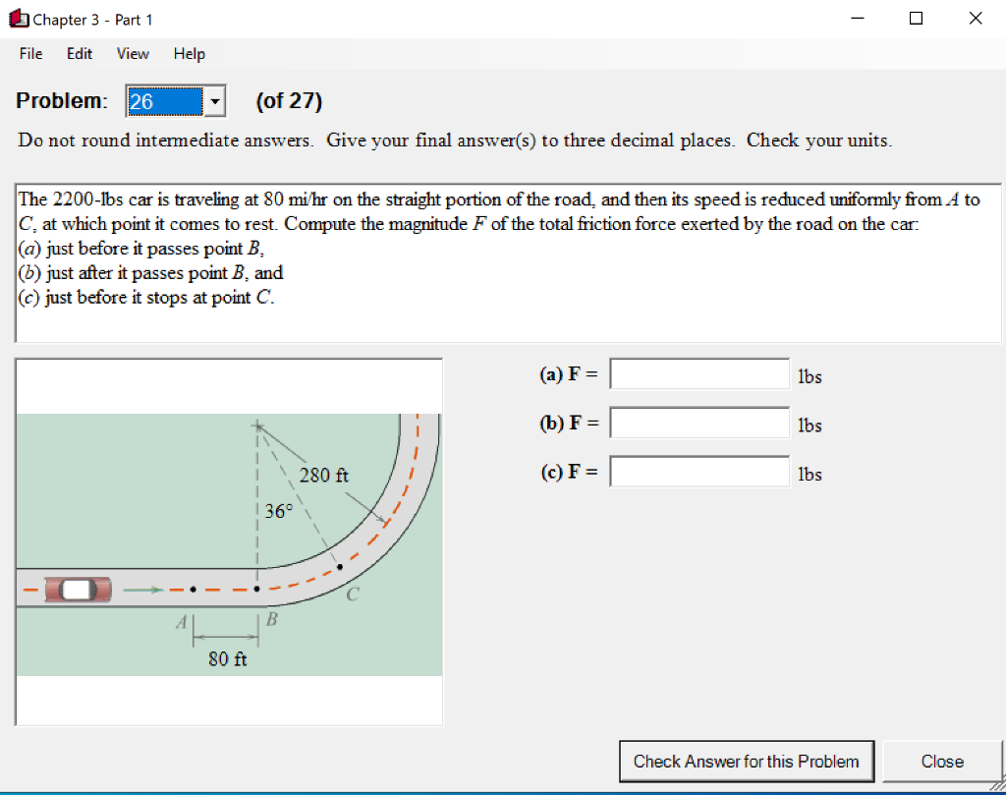Click inside the (c) F answer field
The height and width of the screenshot is (795, 1006).
699,471
